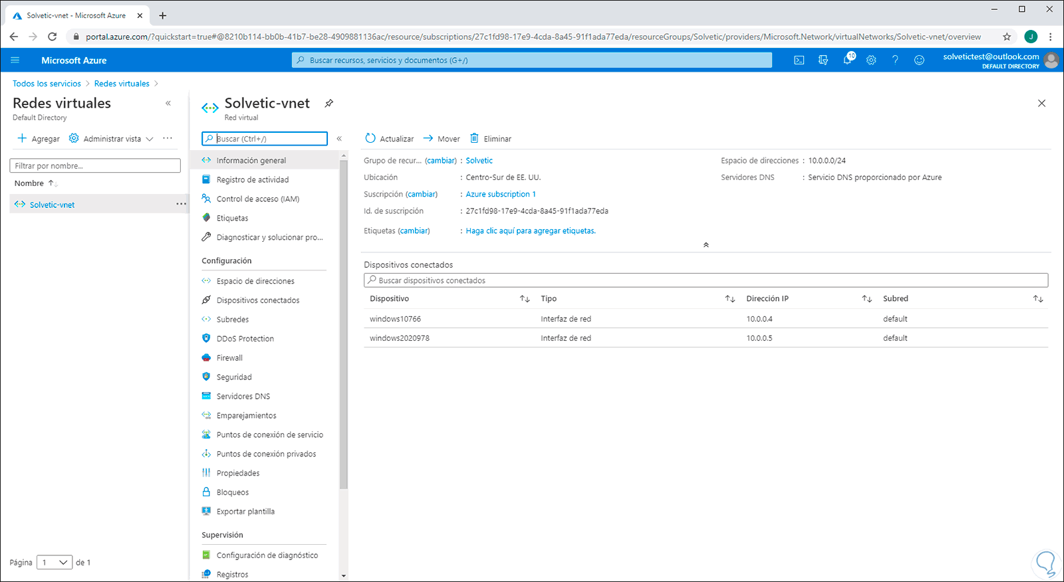Open the Azure portal hamburger menu
Viewport: 1064px width, 582px height.
15,60
